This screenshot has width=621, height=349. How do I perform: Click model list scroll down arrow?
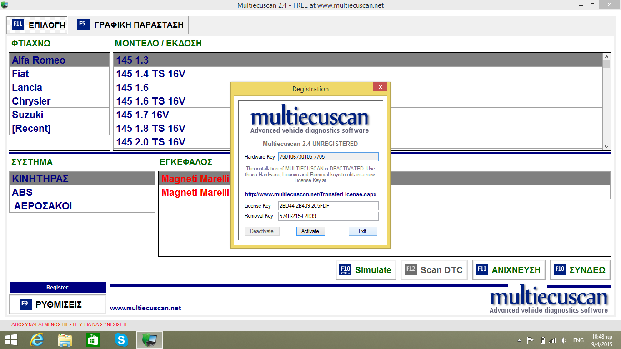606,147
